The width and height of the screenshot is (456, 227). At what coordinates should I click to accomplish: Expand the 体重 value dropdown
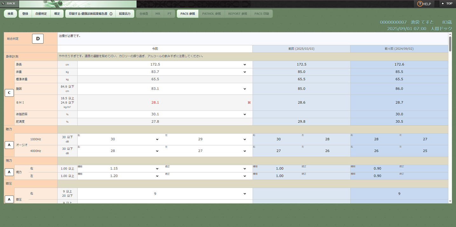click(244, 72)
